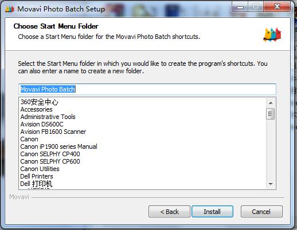Select the Accessories folder
Viewport: 297px width, 230px height.
point(36,109)
